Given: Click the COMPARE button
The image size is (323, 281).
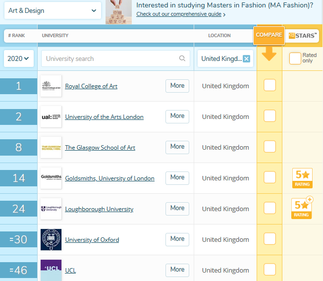Looking at the screenshot, I should tap(269, 35).
